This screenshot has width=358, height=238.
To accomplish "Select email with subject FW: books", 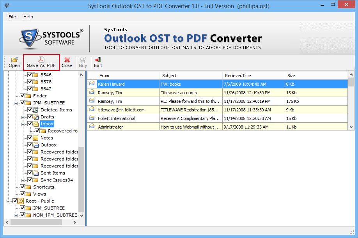I will 171,84.
